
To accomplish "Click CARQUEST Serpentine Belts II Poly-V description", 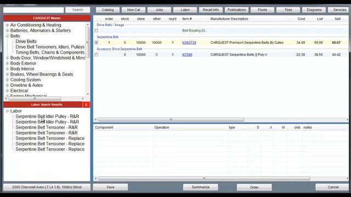I will point(239,55).
